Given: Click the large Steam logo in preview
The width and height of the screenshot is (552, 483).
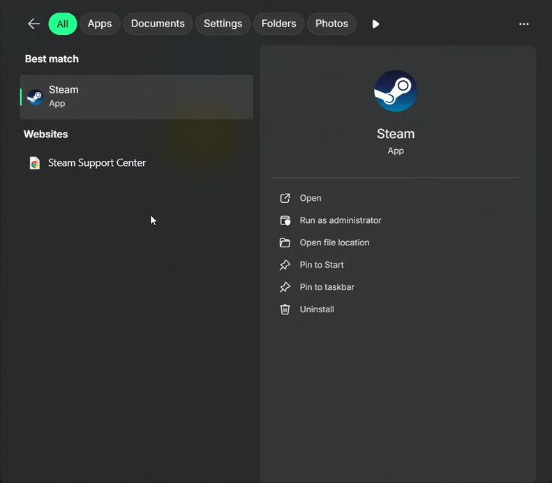Looking at the screenshot, I should coord(396,91).
